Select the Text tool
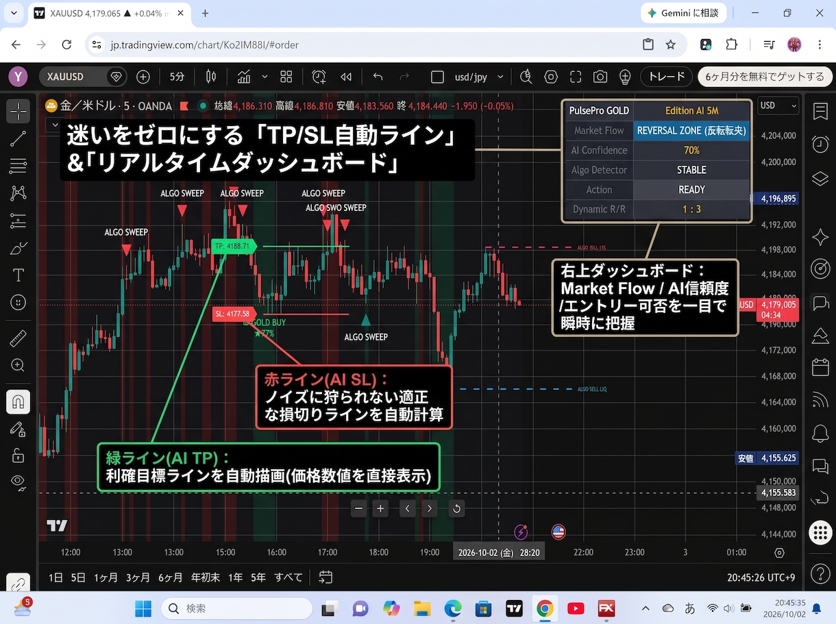 [19, 275]
